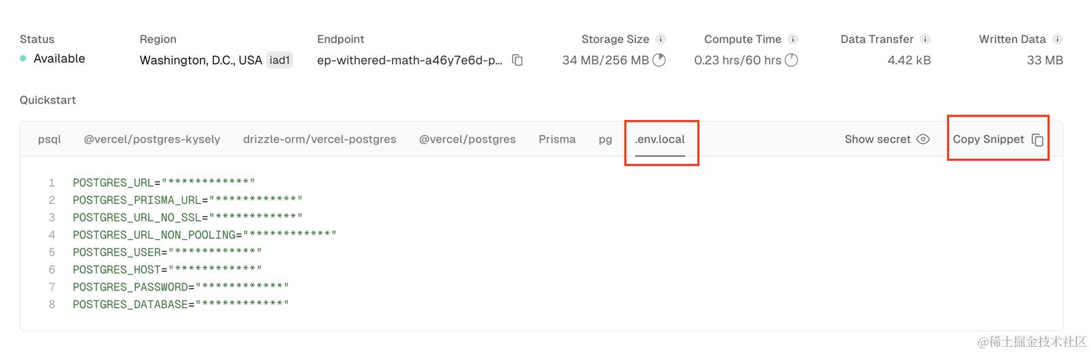1091x353 pixels.
Task: Open the Prisma quickstart tab
Action: point(557,139)
